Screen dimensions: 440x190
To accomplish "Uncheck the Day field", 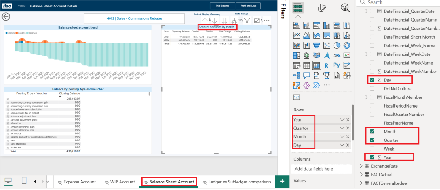I will coord(372,80).
